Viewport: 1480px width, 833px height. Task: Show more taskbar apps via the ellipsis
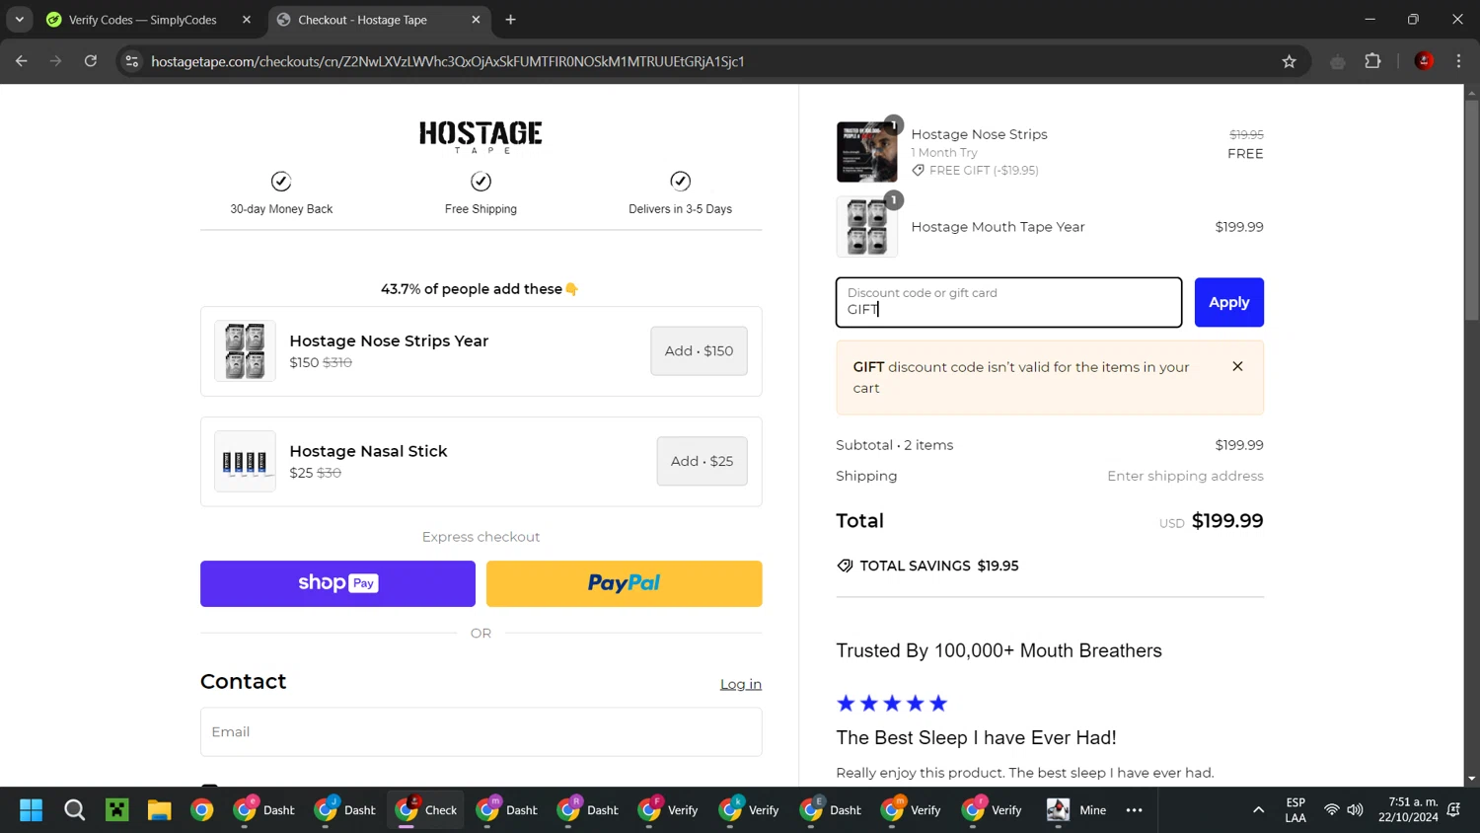pyautogui.click(x=1135, y=810)
